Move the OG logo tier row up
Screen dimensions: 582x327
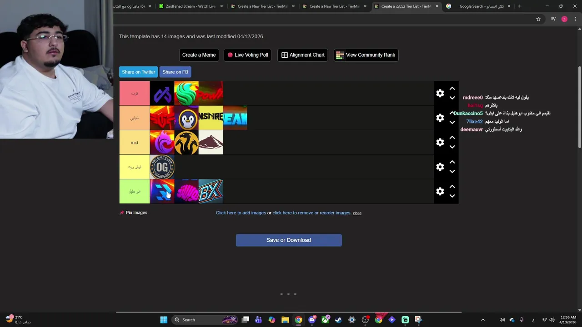(452, 162)
